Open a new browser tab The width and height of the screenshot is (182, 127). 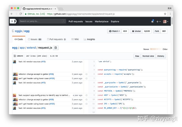click(61, 9)
